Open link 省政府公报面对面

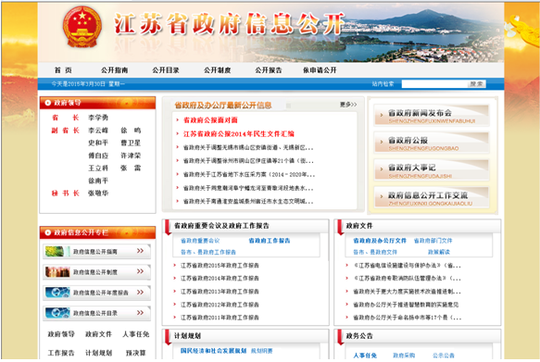pyautogui.click(x=210, y=120)
